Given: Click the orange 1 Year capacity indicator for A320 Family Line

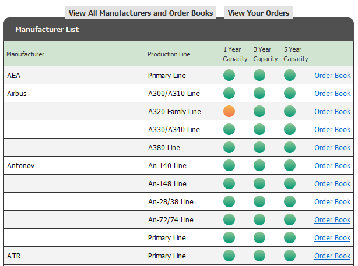Looking at the screenshot, I should click(229, 111).
